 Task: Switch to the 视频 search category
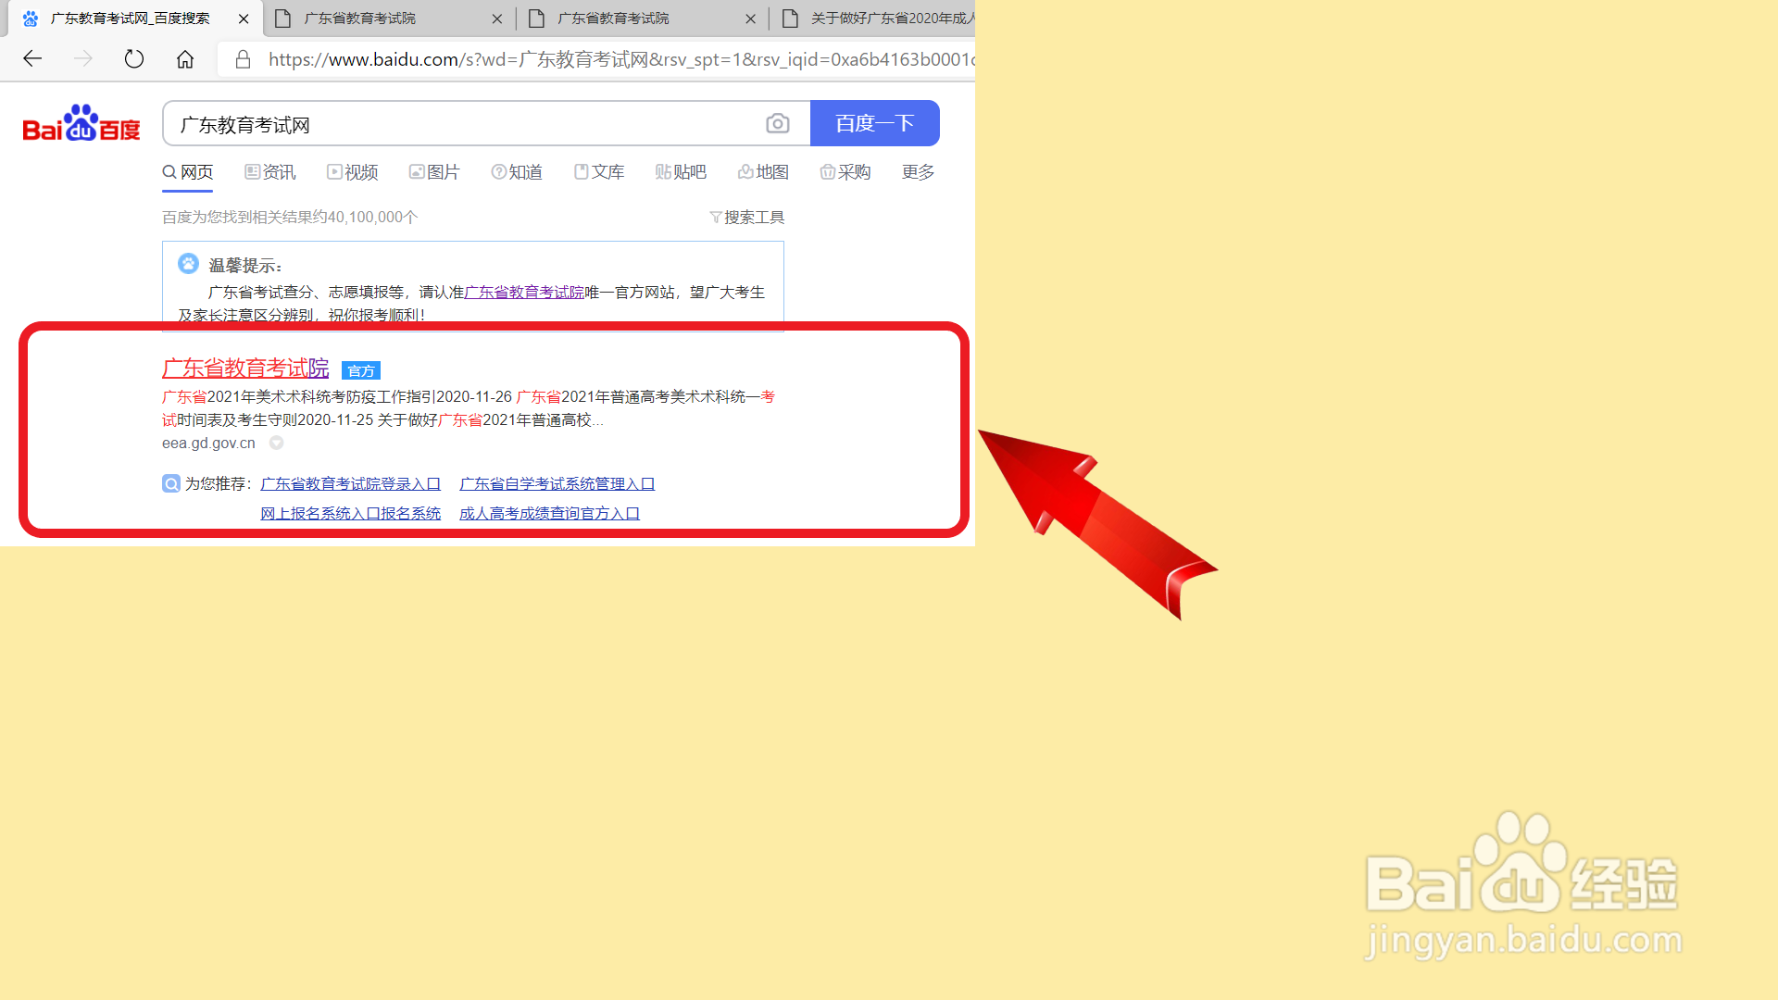click(x=352, y=172)
